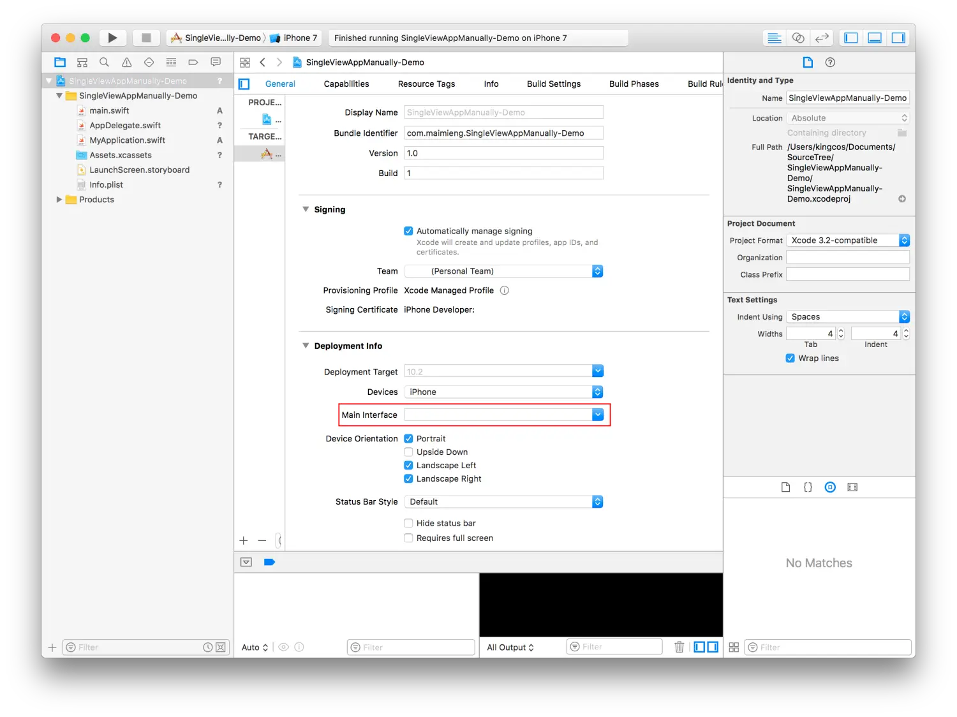
Task: Hide the Navigator pane
Action: 851,38
